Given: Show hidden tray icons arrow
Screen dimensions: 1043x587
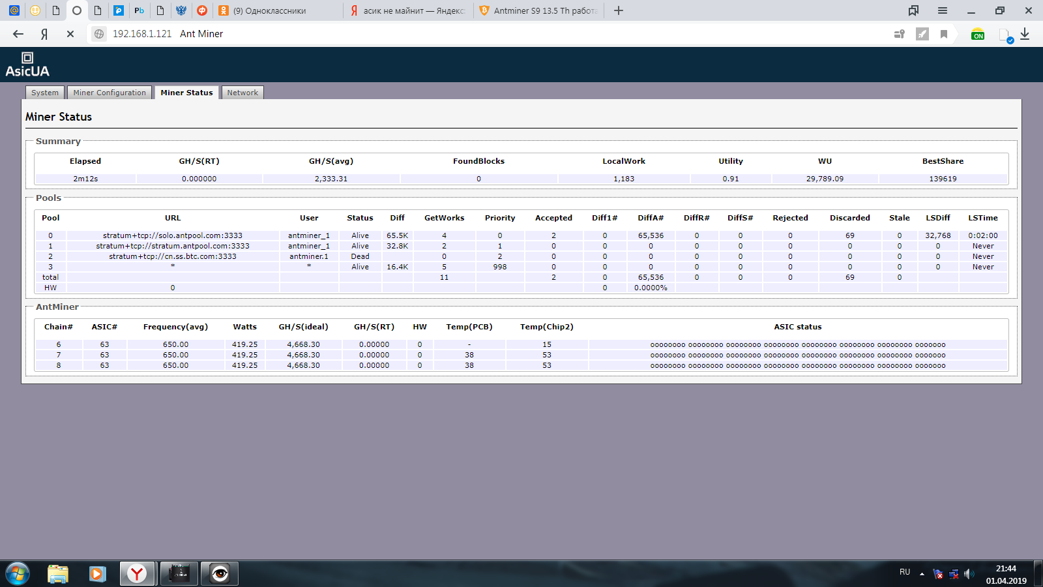Looking at the screenshot, I should pyautogui.click(x=922, y=574).
